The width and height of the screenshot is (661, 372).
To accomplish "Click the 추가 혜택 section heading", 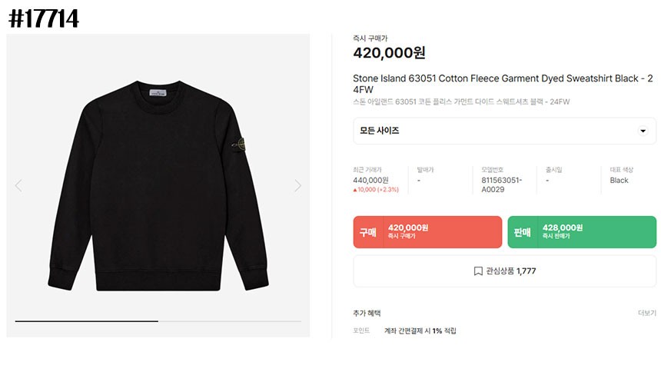I will (x=367, y=313).
